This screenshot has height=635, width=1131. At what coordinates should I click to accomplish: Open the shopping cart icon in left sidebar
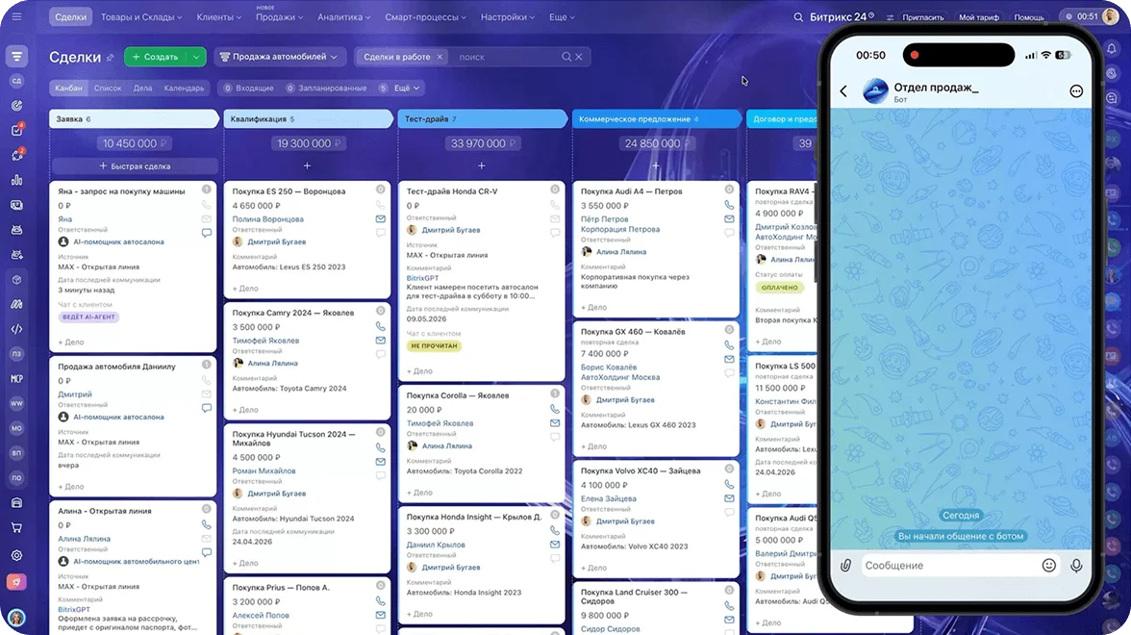coord(16,527)
